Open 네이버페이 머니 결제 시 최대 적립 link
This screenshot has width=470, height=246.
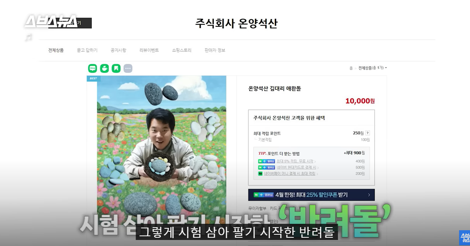pos(291,174)
